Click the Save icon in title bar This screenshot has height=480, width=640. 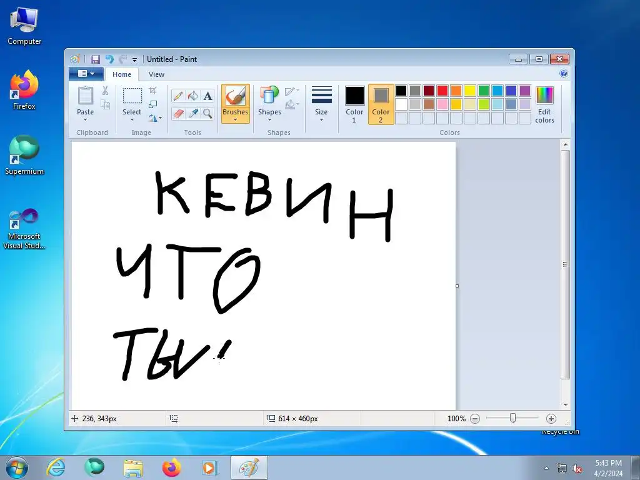tap(95, 59)
